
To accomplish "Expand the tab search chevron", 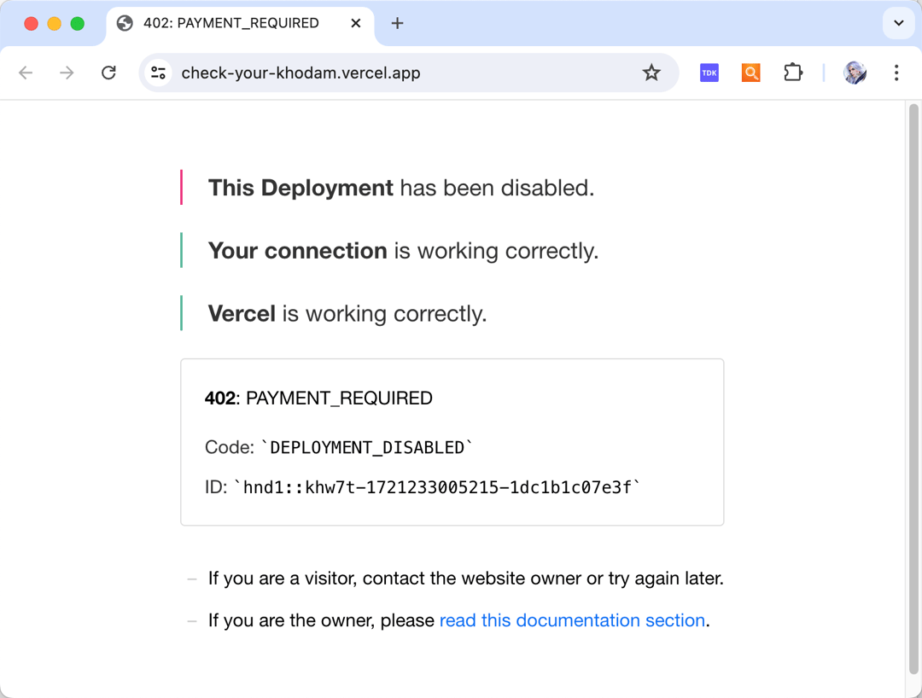I will (898, 23).
